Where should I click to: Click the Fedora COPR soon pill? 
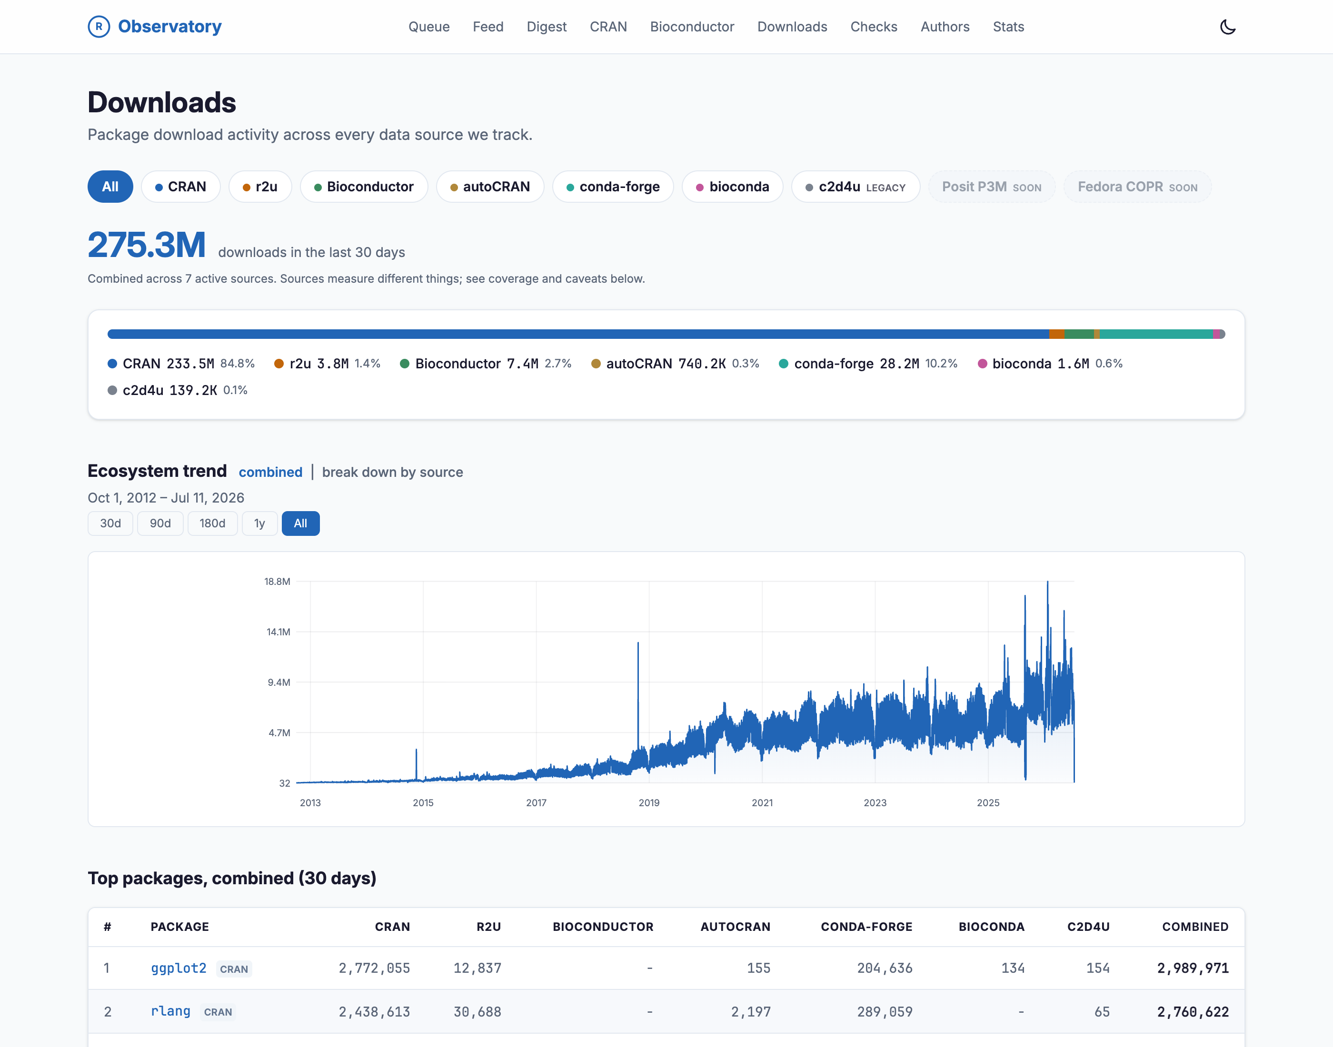1137,187
